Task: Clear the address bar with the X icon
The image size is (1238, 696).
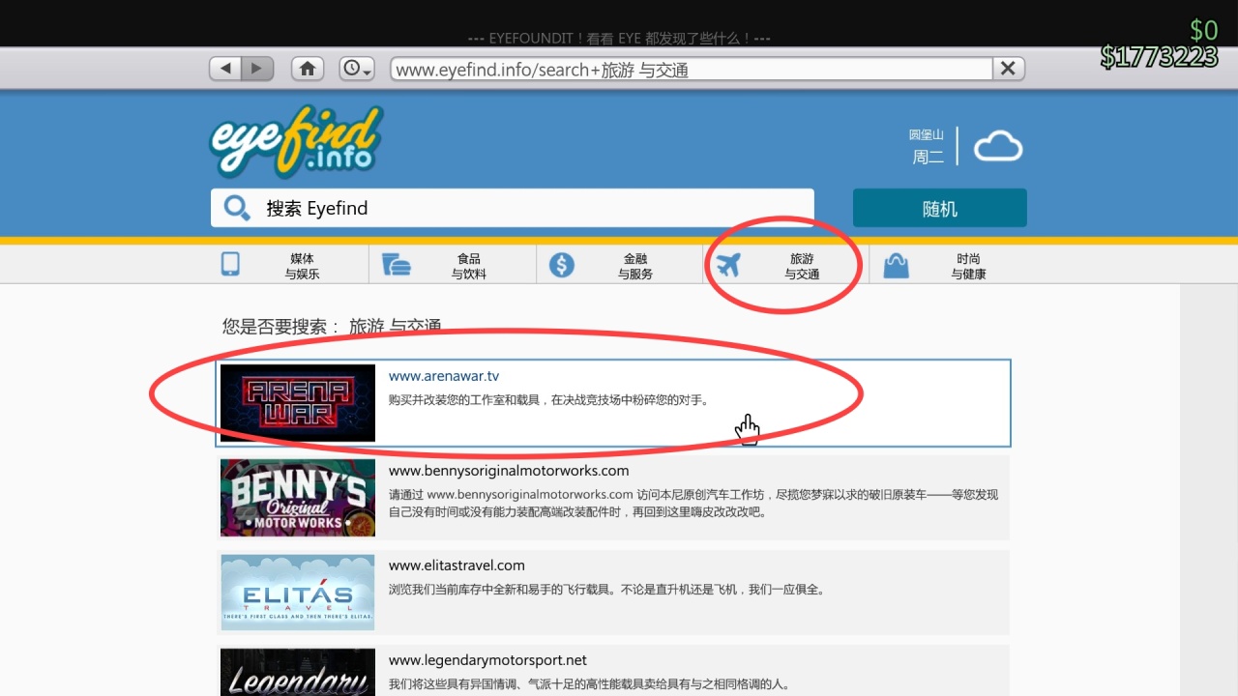Action: 1008,68
